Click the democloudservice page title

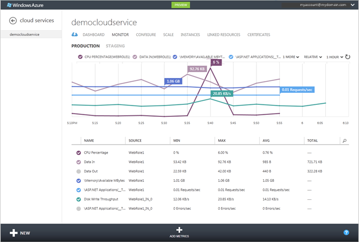tap(104, 22)
